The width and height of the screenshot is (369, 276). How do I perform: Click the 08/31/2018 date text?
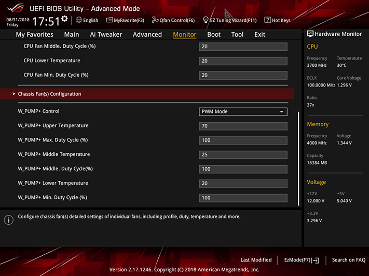pos(18,20)
